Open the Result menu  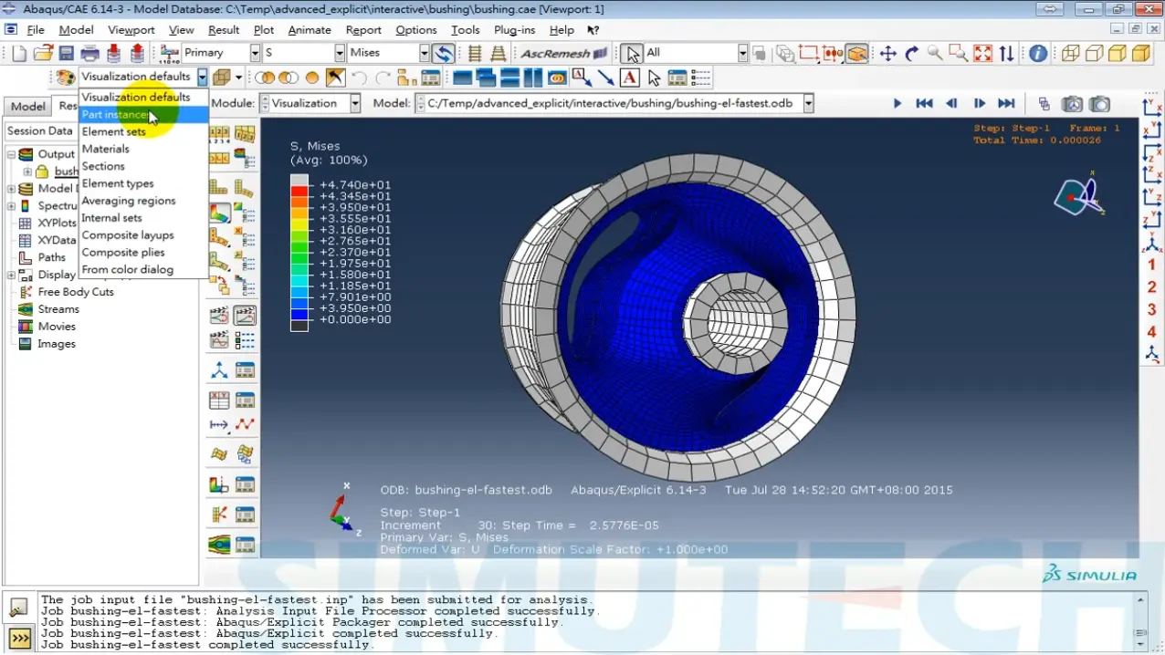tap(224, 30)
